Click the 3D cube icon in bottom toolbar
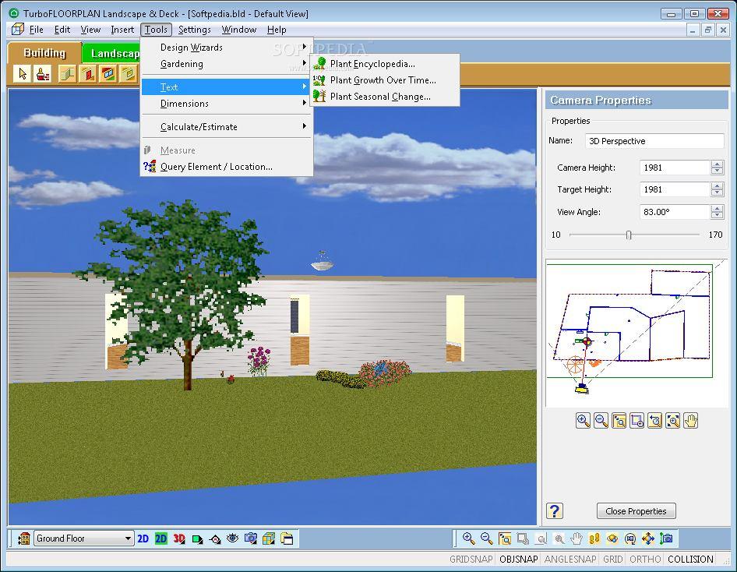The height and width of the screenshot is (572, 737). [268, 538]
